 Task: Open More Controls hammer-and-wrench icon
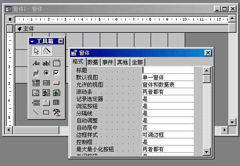pyautogui.click(x=57, y=112)
